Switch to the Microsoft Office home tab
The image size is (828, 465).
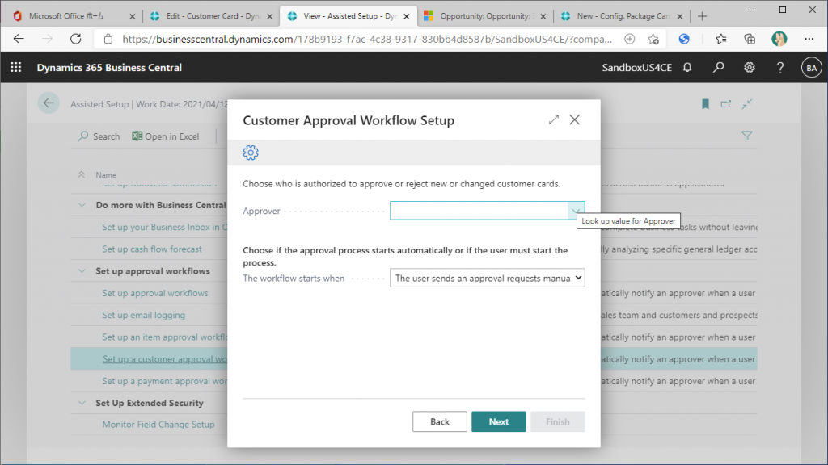coord(66,16)
